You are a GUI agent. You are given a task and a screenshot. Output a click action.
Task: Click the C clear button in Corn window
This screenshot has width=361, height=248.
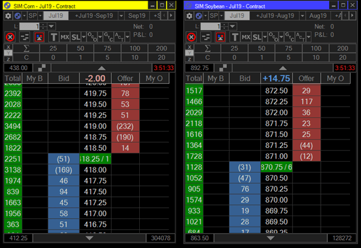(26, 58)
